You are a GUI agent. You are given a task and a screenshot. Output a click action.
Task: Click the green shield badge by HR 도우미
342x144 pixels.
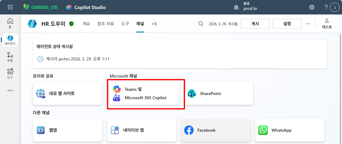[x=71, y=24]
